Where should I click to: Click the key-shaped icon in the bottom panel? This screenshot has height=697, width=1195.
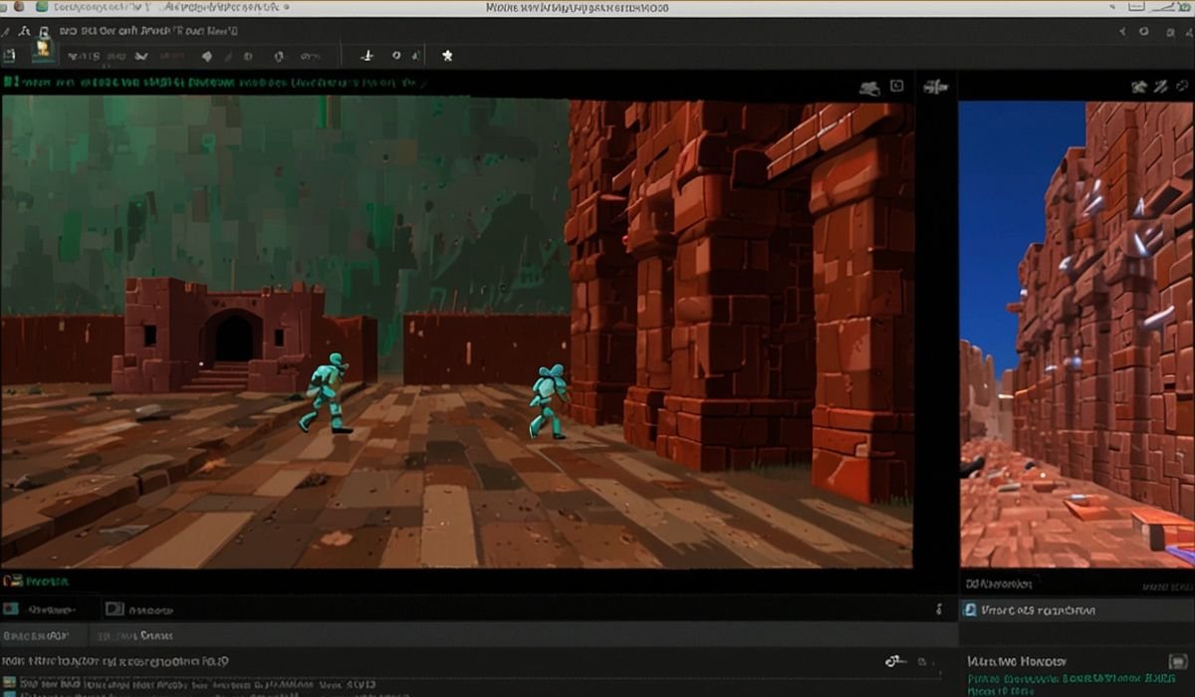pyautogui.click(x=894, y=661)
